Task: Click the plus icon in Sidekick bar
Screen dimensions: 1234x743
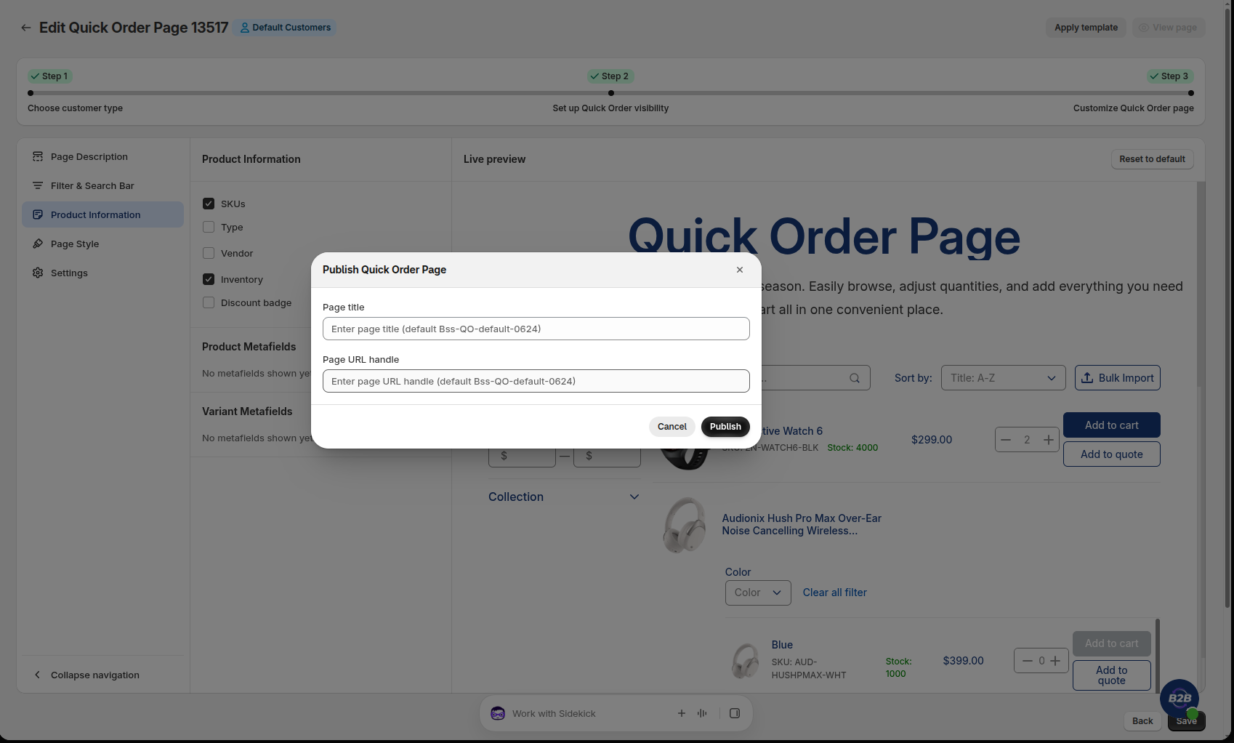Action: coord(682,714)
